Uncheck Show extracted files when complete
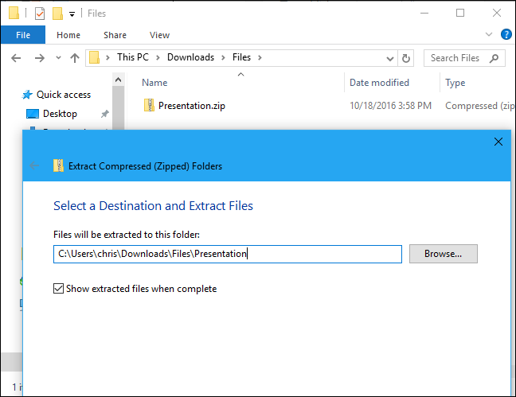Image resolution: width=516 pixels, height=397 pixels. click(59, 289)
